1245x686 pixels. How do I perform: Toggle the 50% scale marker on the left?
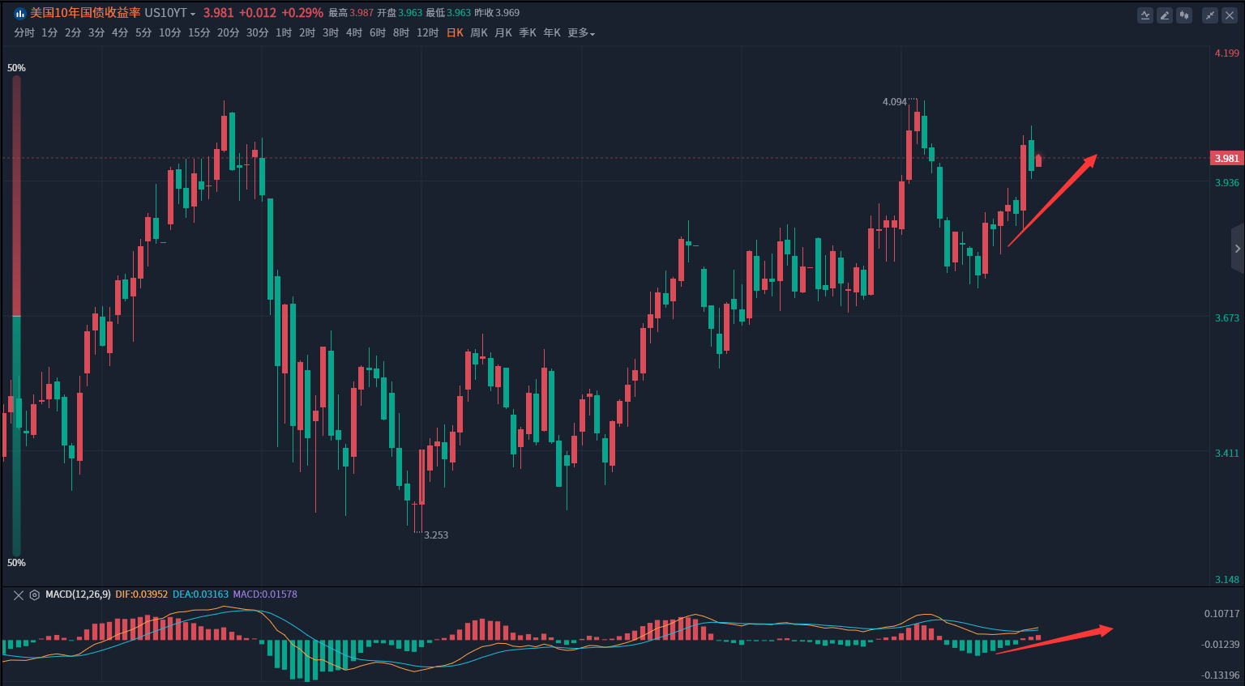[15, 68]
